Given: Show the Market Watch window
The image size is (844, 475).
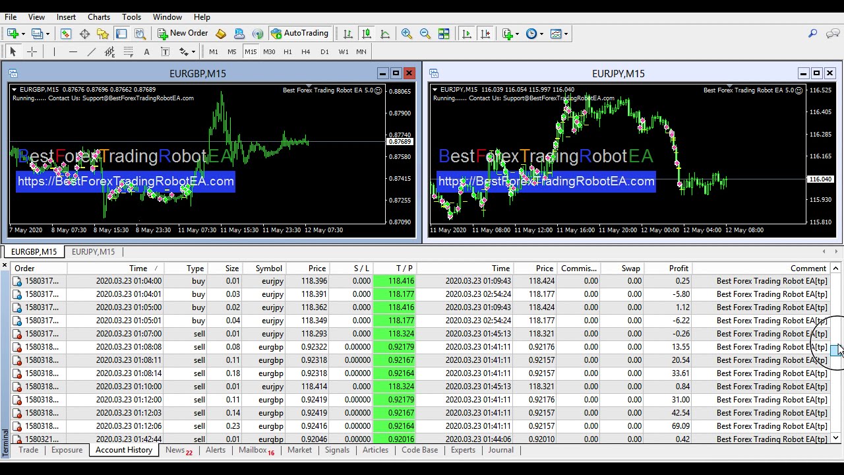Looking at the screenshot, I should pyautogui.click(x=66, y=34).
